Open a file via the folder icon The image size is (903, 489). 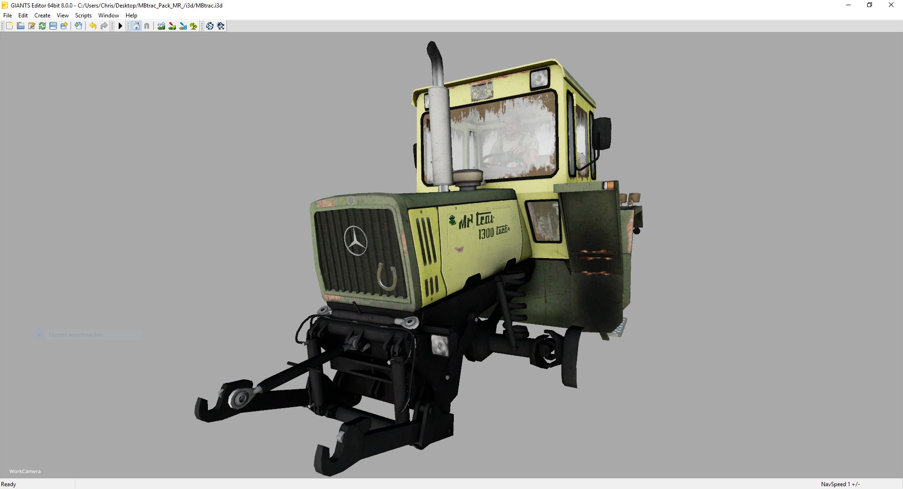click(x=21, y=26)
